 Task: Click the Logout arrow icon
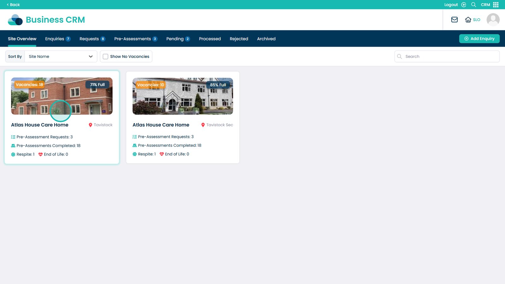(464, 5)
